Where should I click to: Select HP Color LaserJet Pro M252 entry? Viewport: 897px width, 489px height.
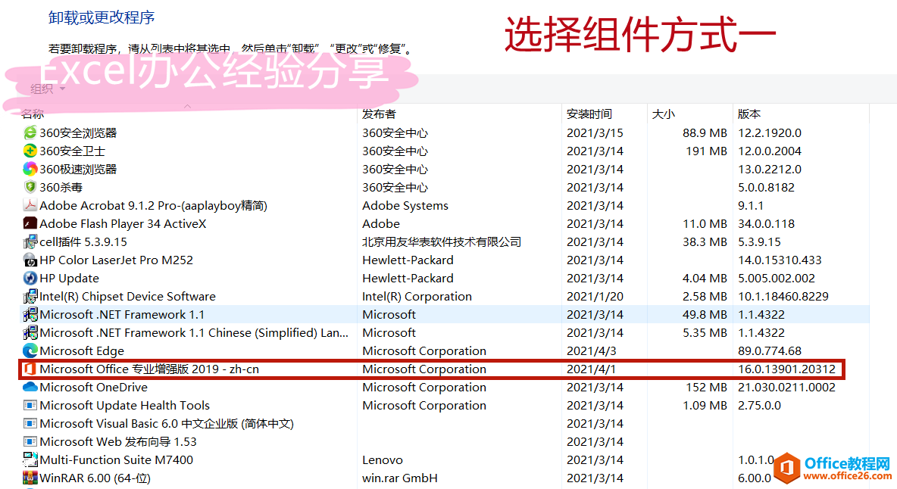[x=116, y=260]
